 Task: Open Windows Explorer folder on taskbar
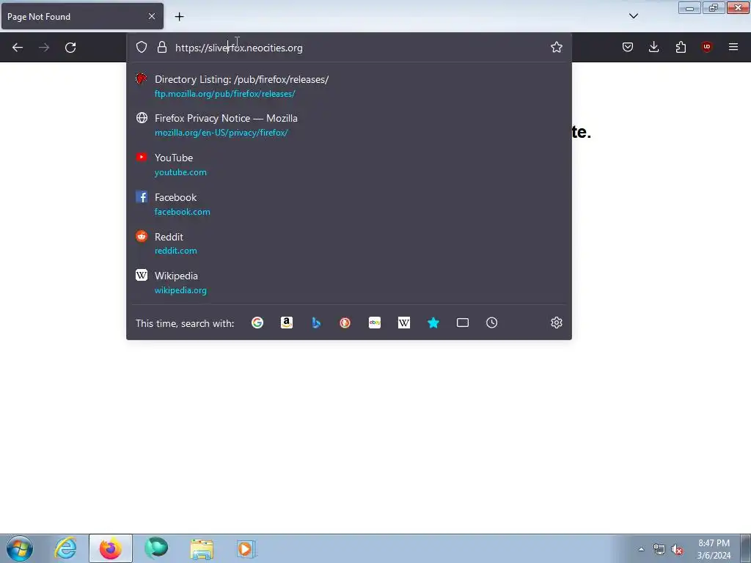click(x=202, y=548)
